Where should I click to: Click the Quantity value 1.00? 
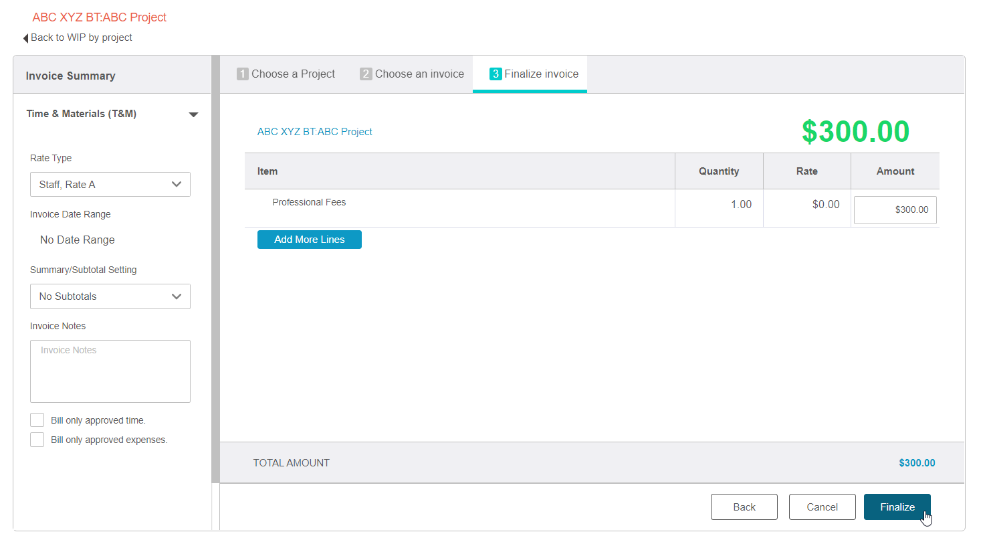tap(741, 205)
